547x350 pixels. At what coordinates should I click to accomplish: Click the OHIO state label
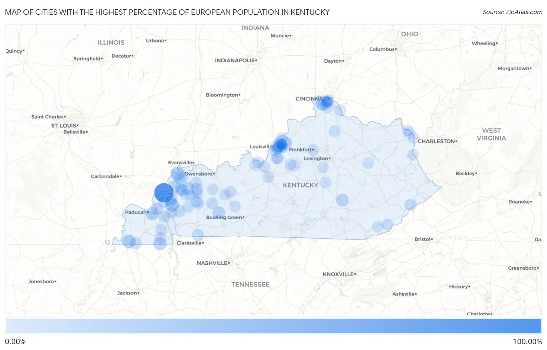click(410, 34)
